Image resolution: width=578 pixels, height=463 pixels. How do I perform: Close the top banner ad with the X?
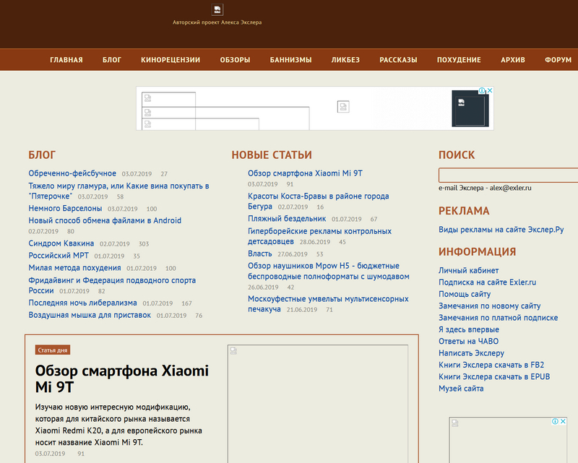pyautogui.click(x=490, y=91)
